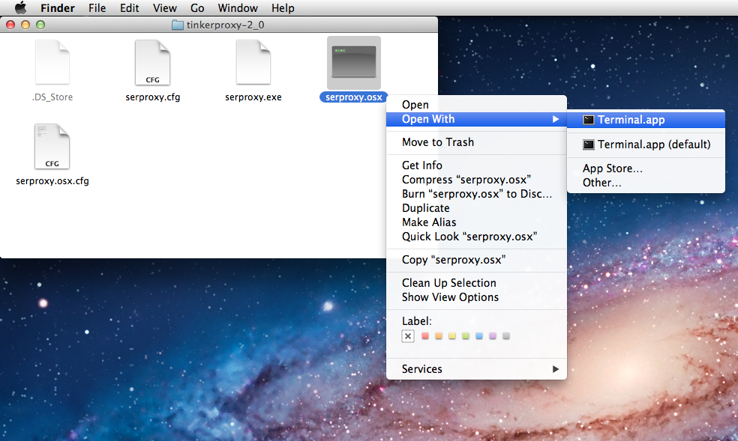The height and width of the screenshot is (441, 738).
Task: Open the Finder menu
Action: point(58,8)
